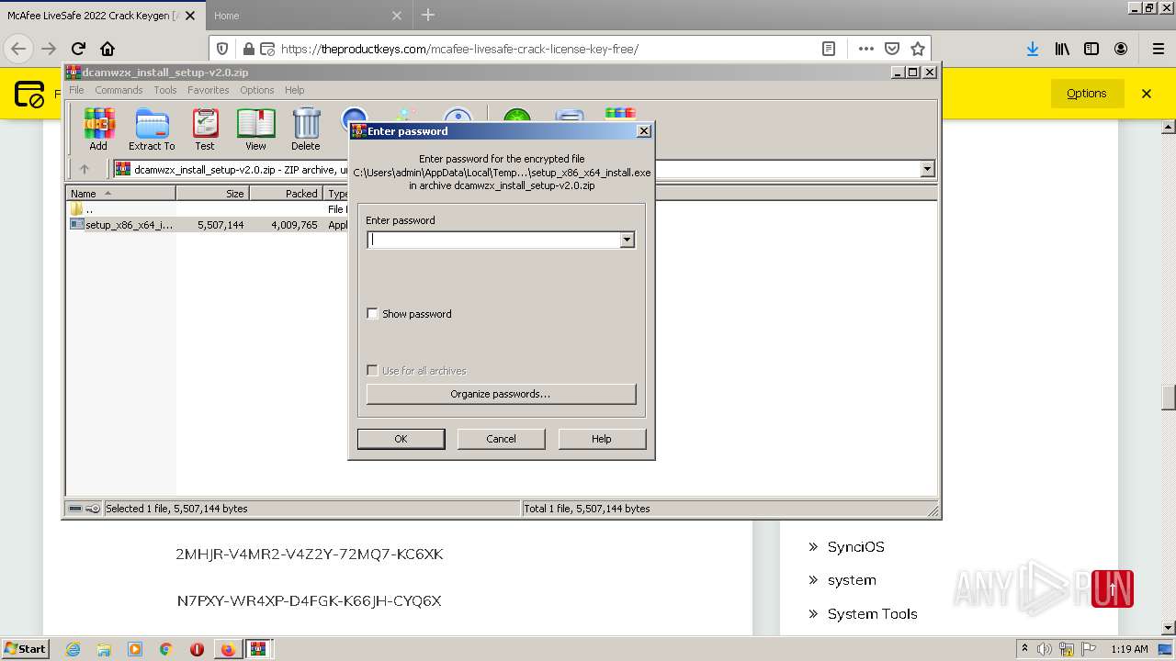Open the WinRAR File menu
The image size is (1176, 661).
pyautogui.click(x=76, y=90)
